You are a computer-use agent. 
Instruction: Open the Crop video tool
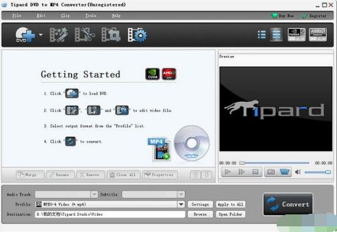click(111, 35)
